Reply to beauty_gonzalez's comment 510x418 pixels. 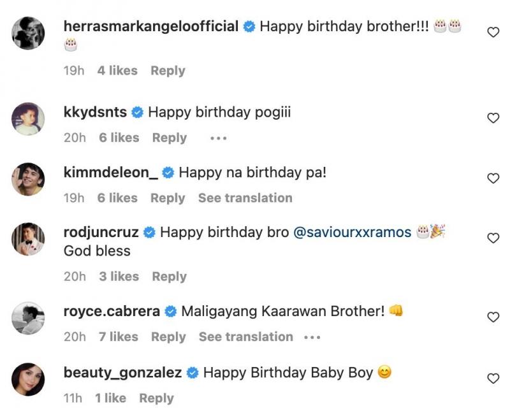click(x=156, y=398)
